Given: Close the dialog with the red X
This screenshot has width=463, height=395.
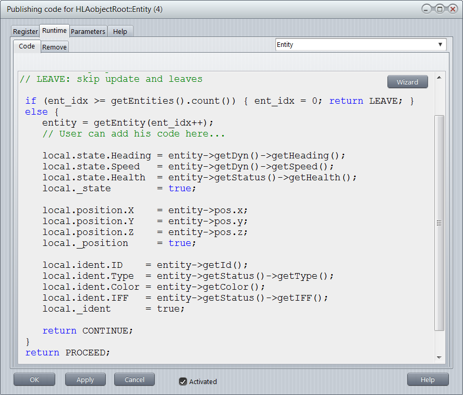Looking at the screenshot, I should (x=452, y=9).
